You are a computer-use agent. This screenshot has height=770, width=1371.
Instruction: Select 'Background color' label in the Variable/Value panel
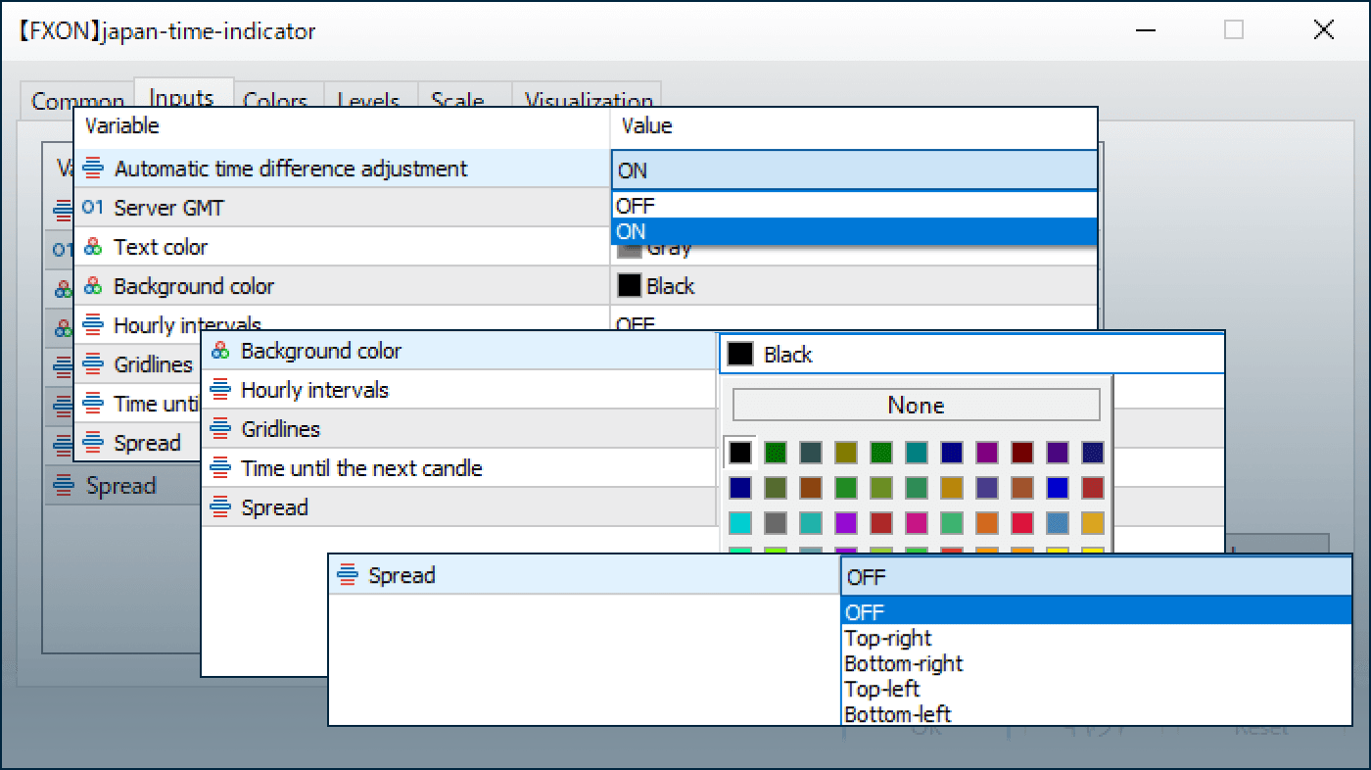coord(194,286)
